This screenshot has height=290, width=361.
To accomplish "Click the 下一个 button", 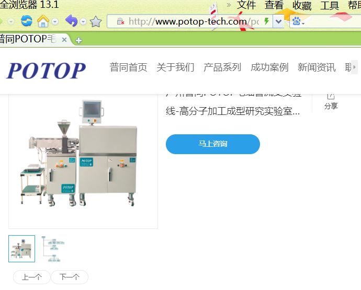I will coord(70,277).
